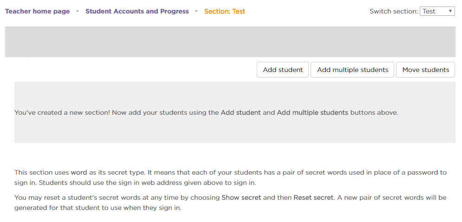The height and width of the screenshot is (222, 462).
Task: Click breadcrumb arrow before 'Section: Test'
Action: 197,11
